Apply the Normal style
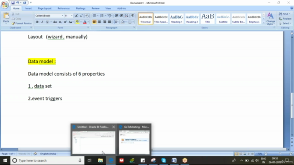 click(x=146, y=18)
